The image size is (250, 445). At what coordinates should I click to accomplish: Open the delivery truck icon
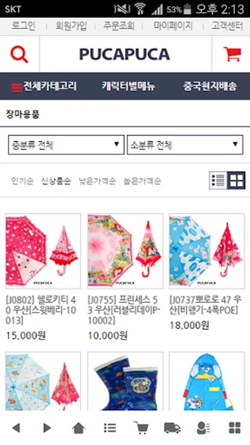(x=172, y=428)
